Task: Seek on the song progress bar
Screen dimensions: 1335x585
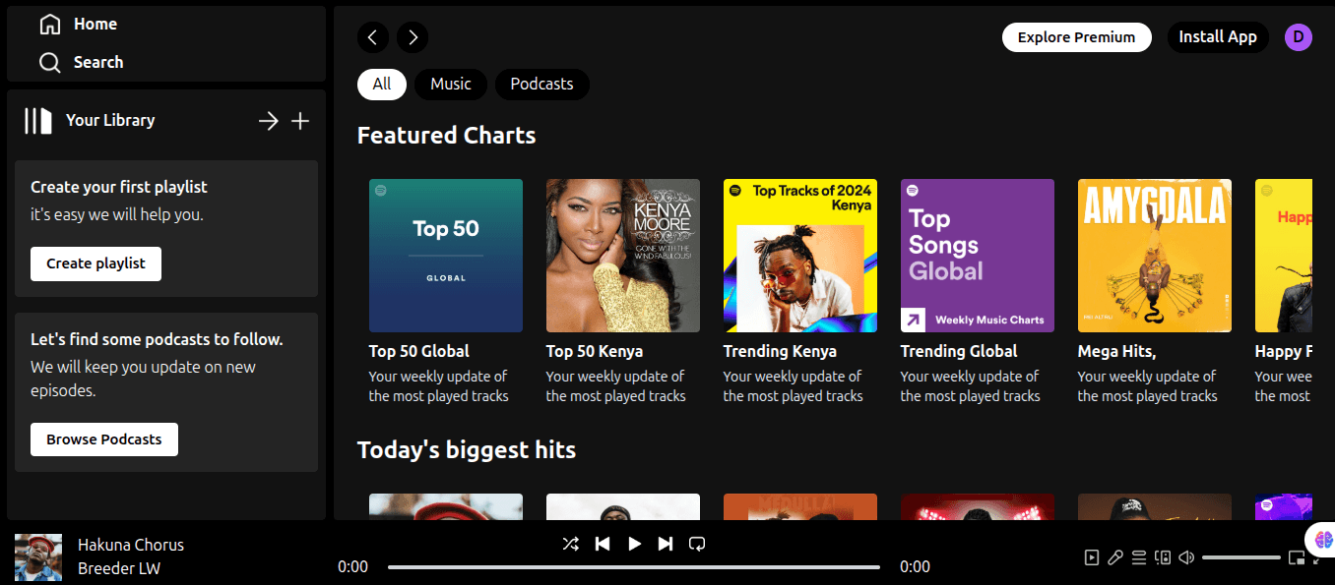Action: tap(634, 567)
